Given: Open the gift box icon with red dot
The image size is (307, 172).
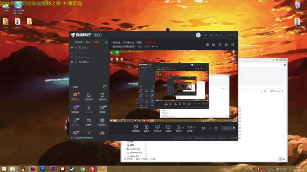Looking at the screenshot, I should 207,44.
